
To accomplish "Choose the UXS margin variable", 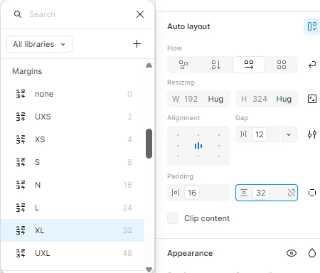I will tap(72, 117).
